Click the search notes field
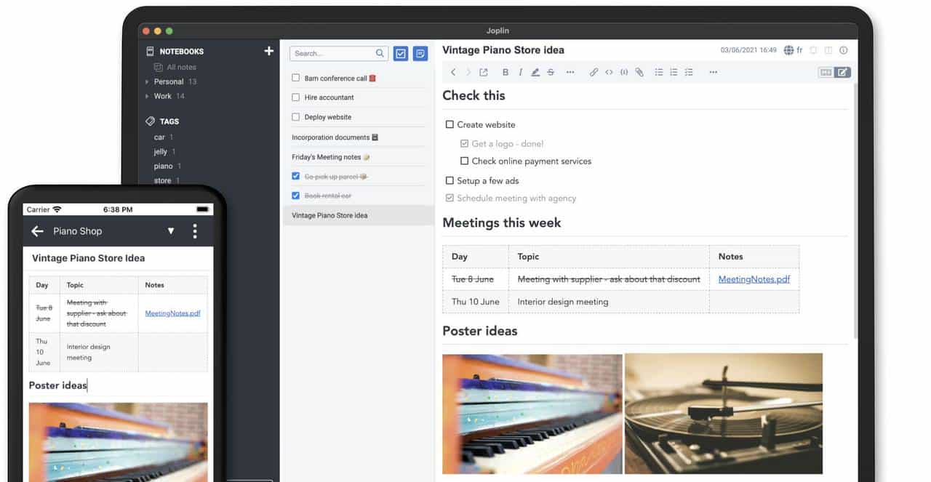Image resolution: width=931 pixels, height=482 pixels. tap(339, 53)
